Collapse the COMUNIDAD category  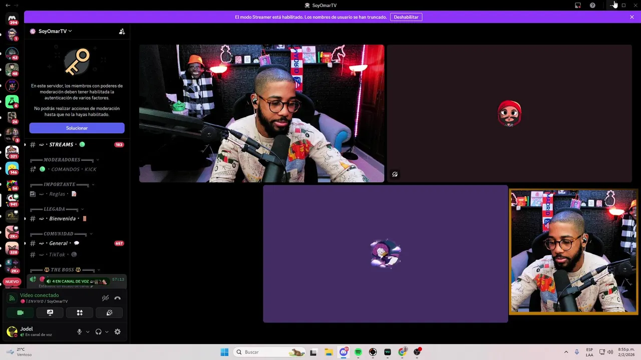[x=61, y=233]
